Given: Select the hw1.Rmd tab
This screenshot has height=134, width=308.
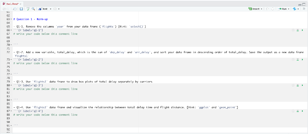Looking at the screenshot, I should coord(13,4).
